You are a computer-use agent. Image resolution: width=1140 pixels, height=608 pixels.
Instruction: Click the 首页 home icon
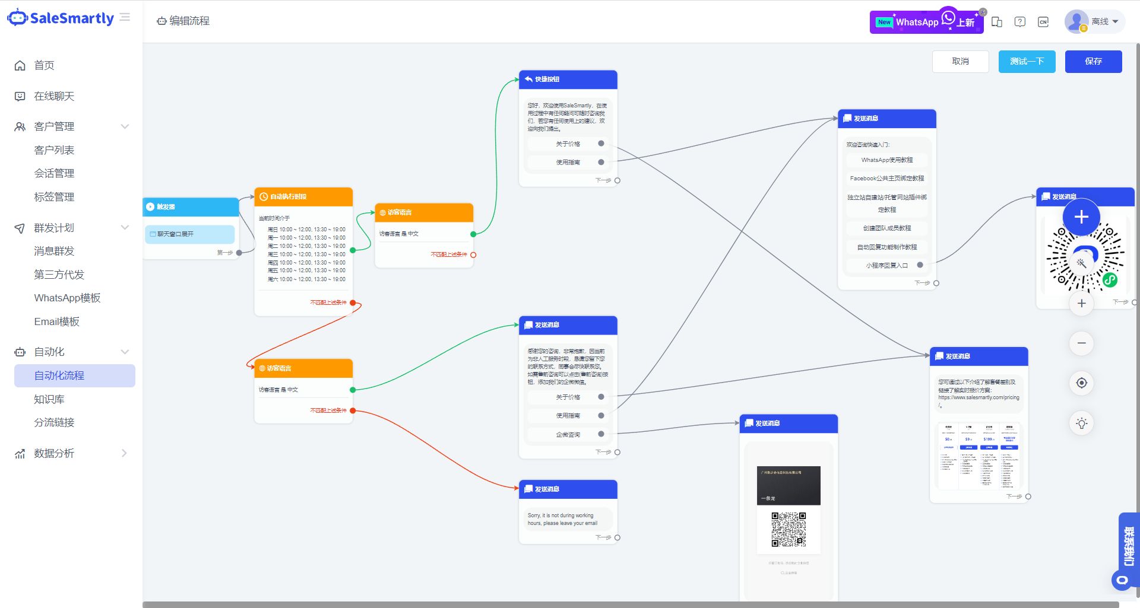(x=20, y=65)
